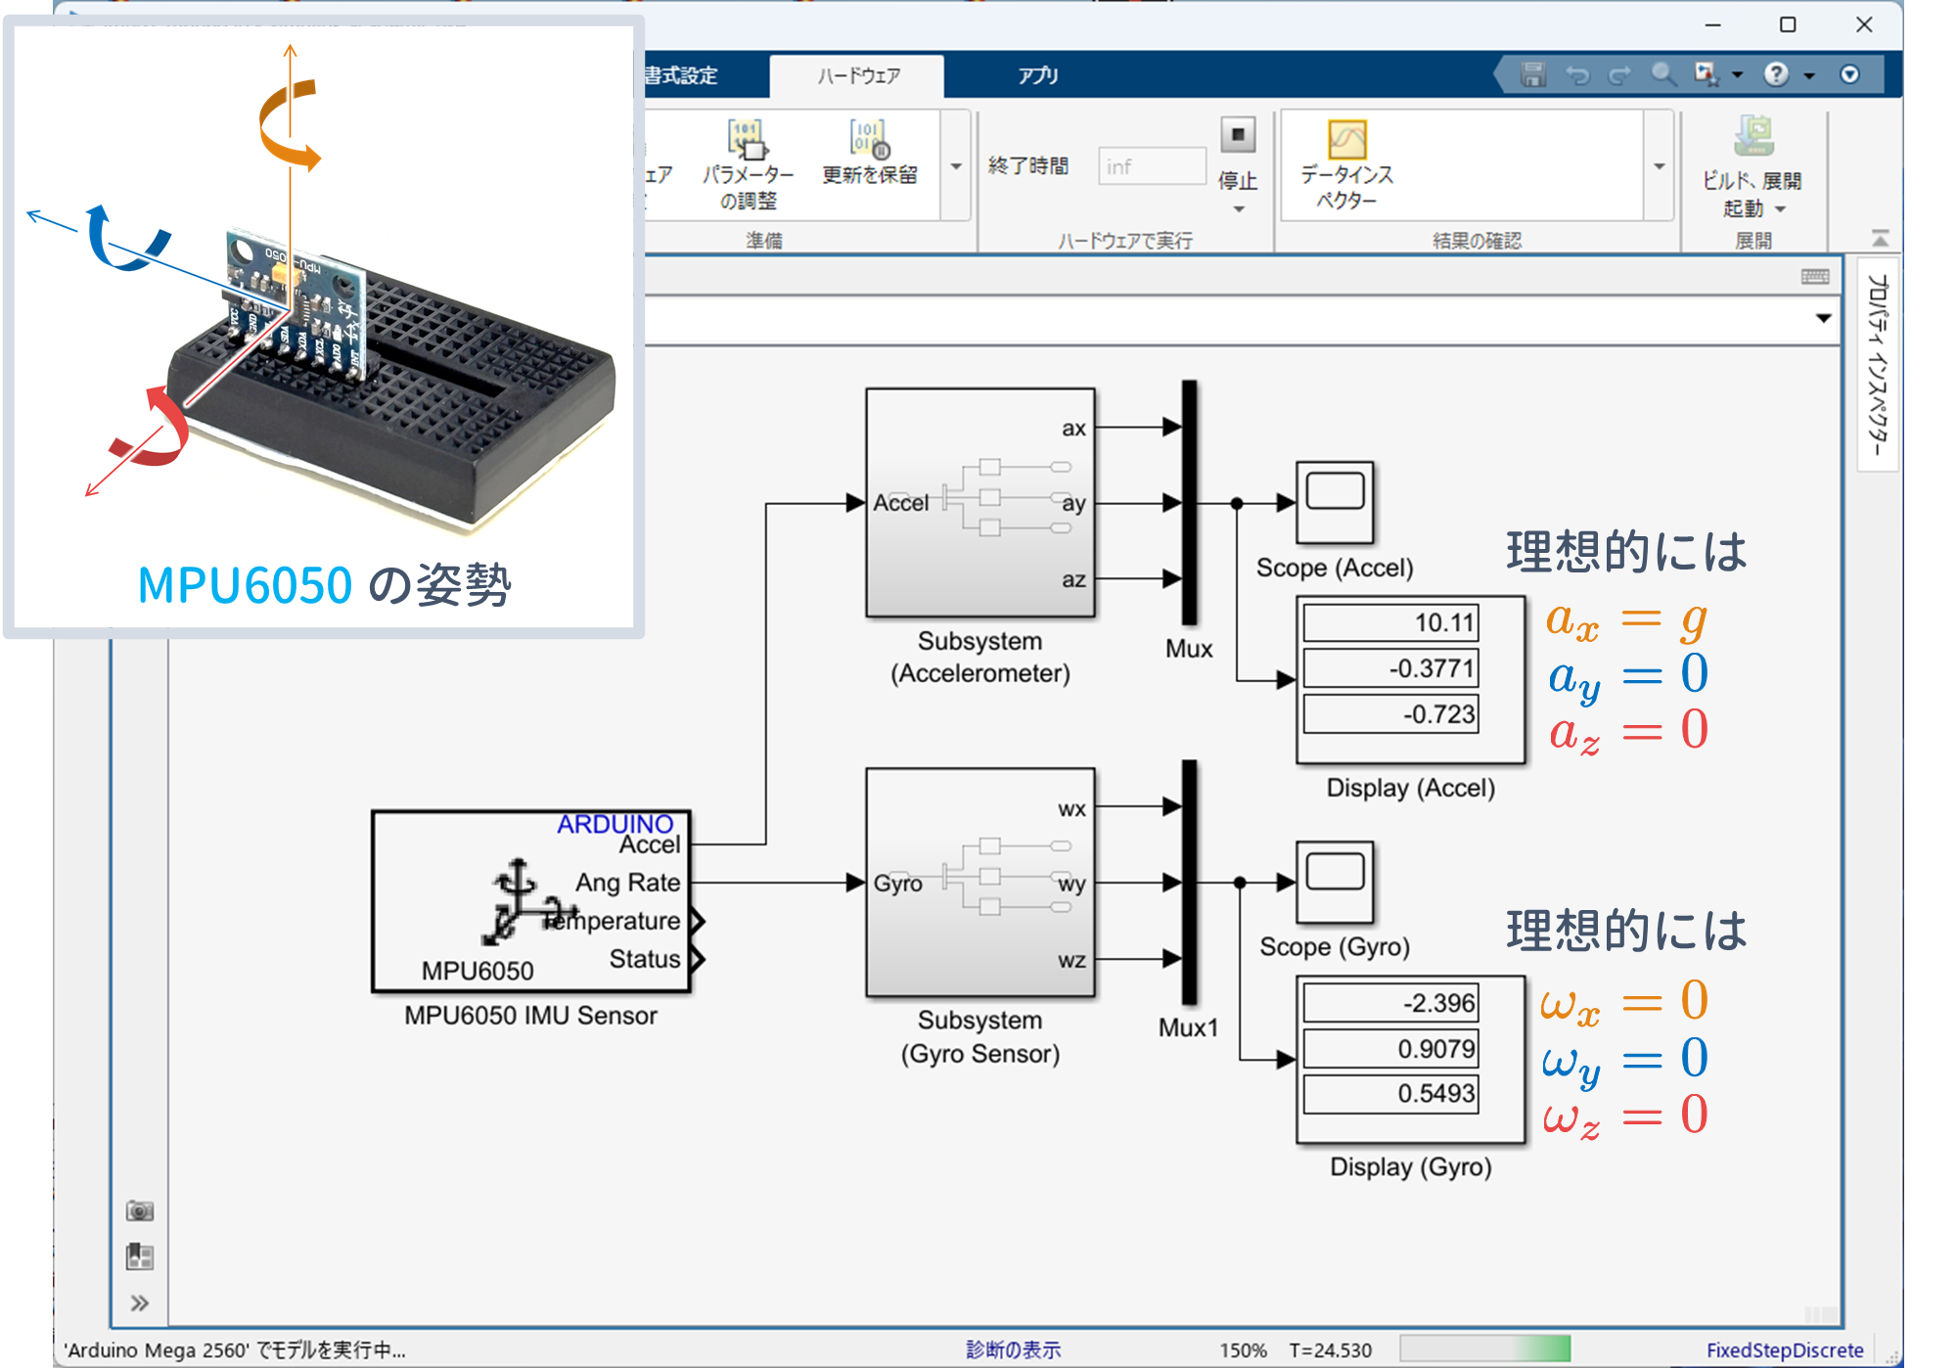
Task: Click the save icon in quick access toolbar
Action: [x=1532, y=74]
